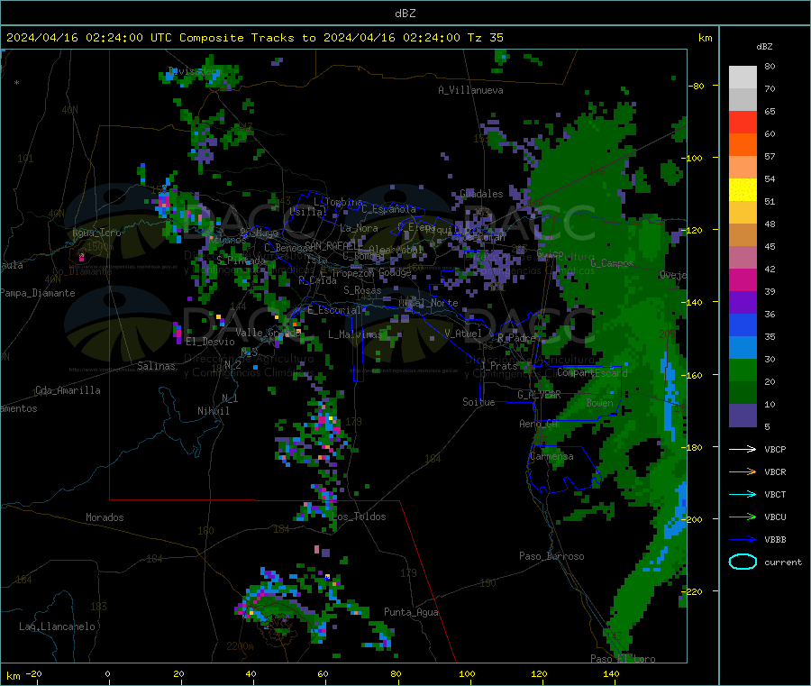The width and height of the screenshot is (811, 686).
Task: Click the 'Nihuil' map label
Action: click(x=213, y=411)
